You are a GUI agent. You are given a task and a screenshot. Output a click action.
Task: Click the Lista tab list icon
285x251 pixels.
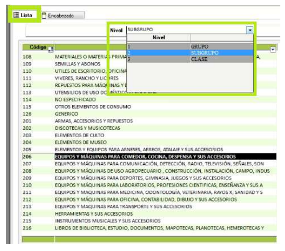pyautogui.click(x=16, y=15)
